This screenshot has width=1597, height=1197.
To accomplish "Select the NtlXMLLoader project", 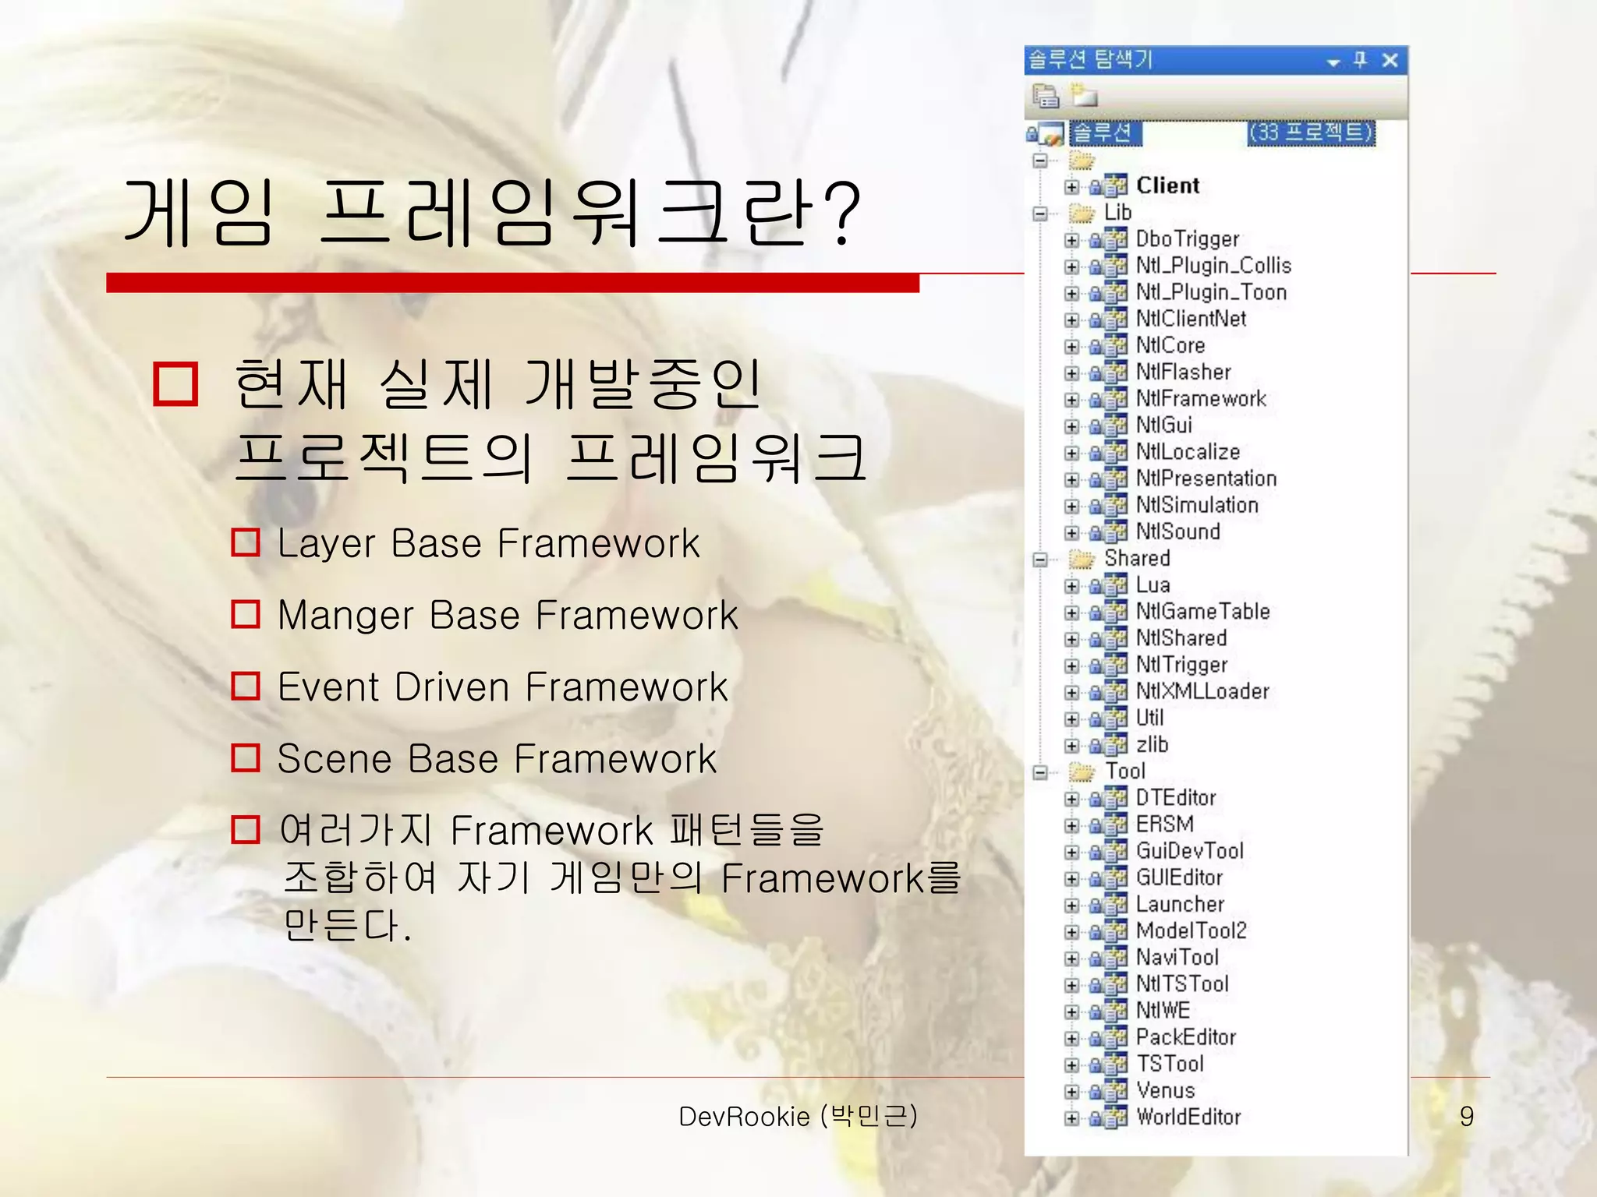I will [x=1202, y=691].
